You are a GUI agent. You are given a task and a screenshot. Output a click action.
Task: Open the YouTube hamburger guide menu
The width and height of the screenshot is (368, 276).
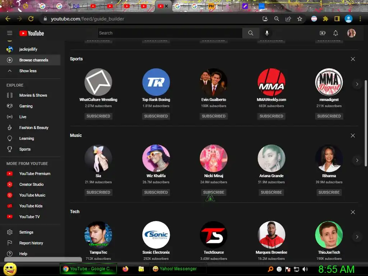10,33
